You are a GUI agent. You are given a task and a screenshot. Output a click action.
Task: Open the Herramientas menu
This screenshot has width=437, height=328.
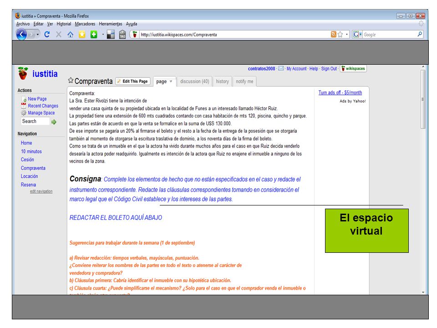pyautogui.click(x=110, y=24)
